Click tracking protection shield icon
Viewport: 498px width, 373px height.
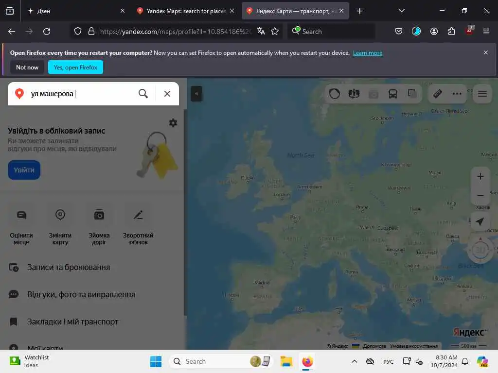(x=78, y=32)
